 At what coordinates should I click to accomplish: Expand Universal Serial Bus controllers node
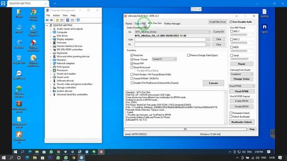pyautogui.click(x=51, y=94)
